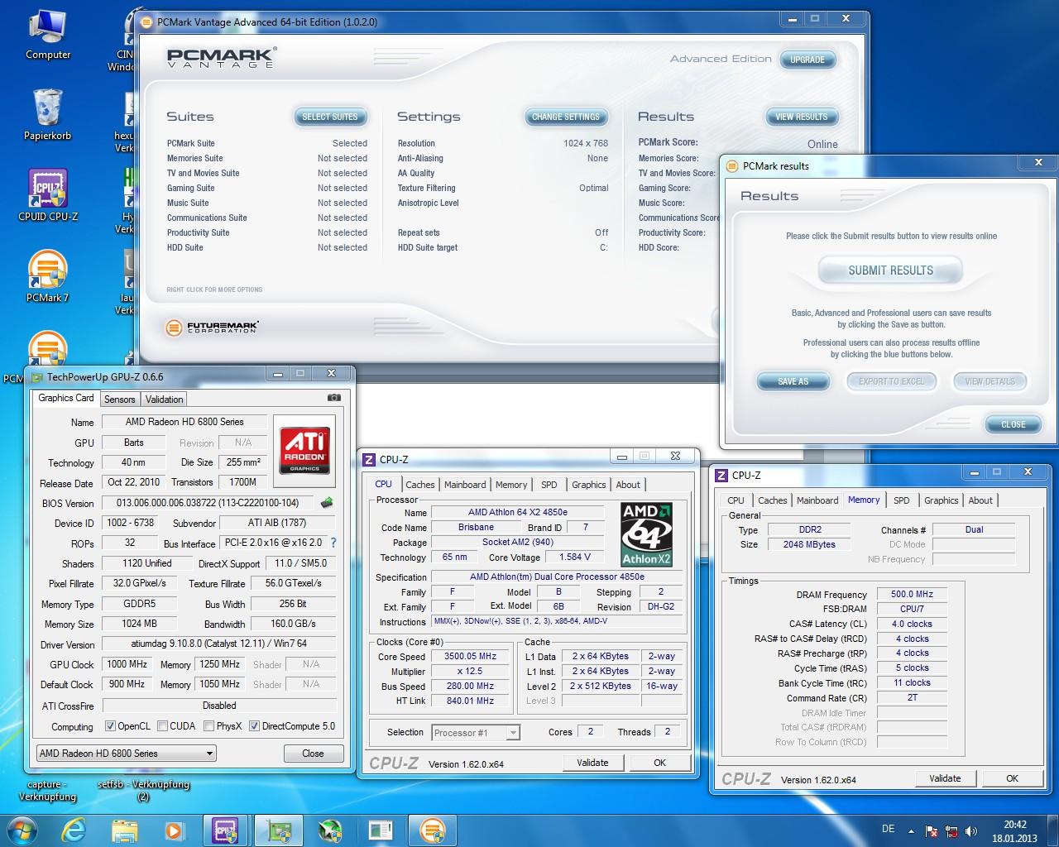Click the DE language indicator in taskbar
This screenshot has height=847, width=1059.
pyautogui.click(x=888, y=829)
